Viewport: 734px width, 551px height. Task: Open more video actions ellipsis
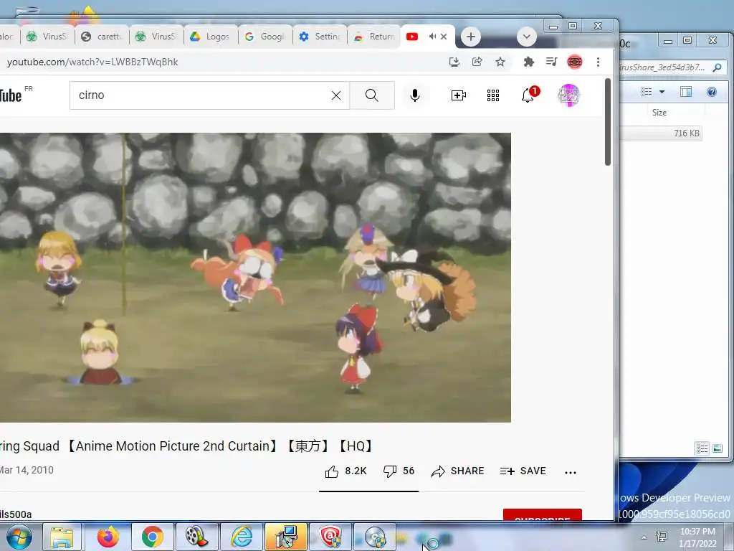tap(571, 472)
